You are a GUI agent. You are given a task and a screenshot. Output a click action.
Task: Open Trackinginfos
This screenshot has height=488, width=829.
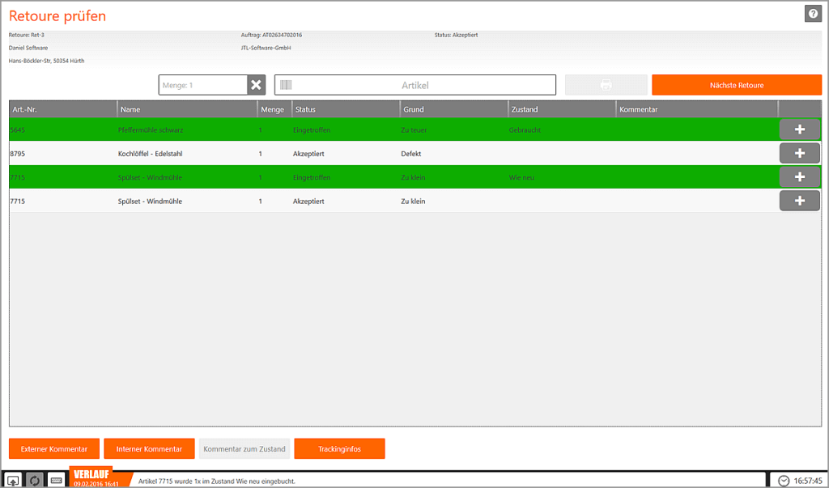(x=339, y=448)
